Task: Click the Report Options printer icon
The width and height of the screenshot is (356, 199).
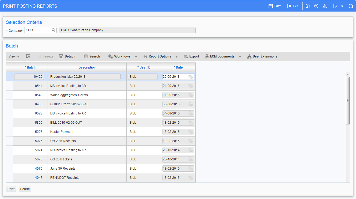Action: point(145,56)
